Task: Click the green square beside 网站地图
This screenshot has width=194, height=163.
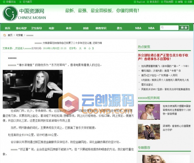Action: pyautogui.click(x=162, y=2)
